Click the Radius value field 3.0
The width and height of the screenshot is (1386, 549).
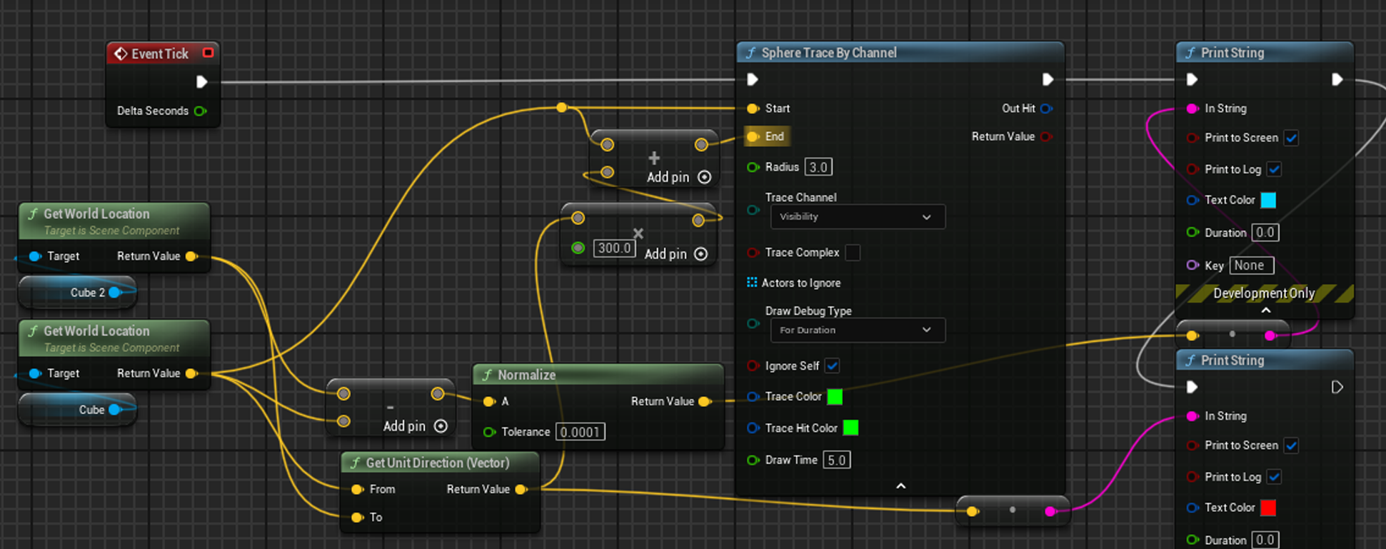[x=818, y=167]
